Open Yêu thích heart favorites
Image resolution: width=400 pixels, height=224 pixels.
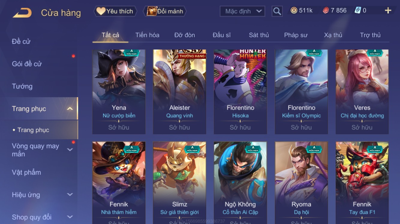[x=115, y=11]
